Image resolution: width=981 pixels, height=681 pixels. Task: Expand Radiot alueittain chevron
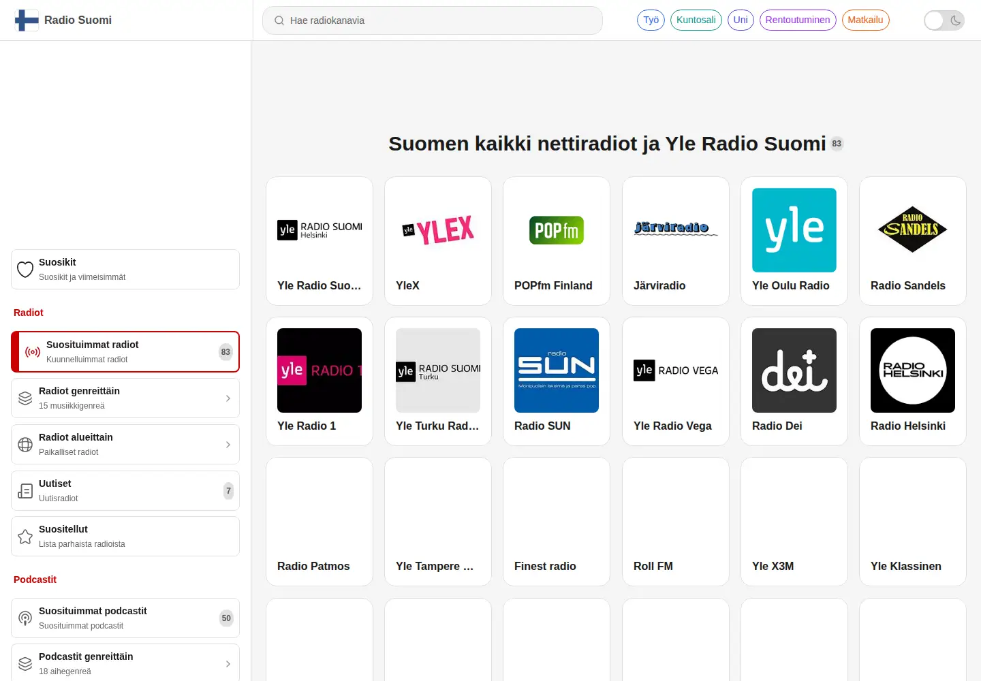pyautogui.click(x=228, y=445)
